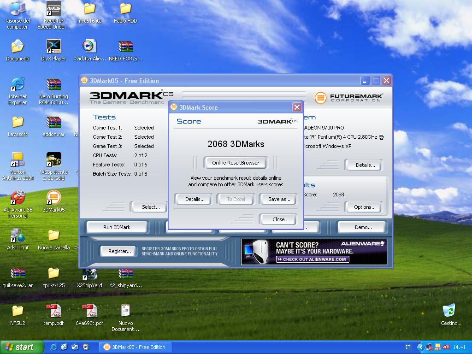Launch Windows Media Player from quick launch

[86, 347]
